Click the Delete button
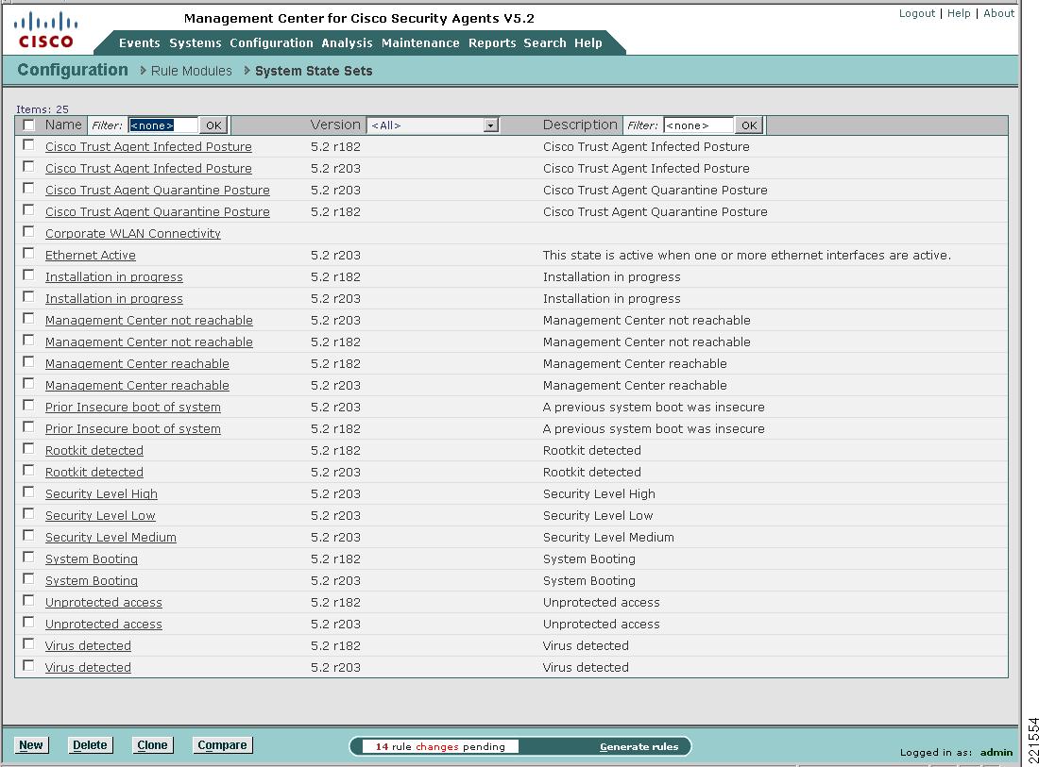 [90, 745]
